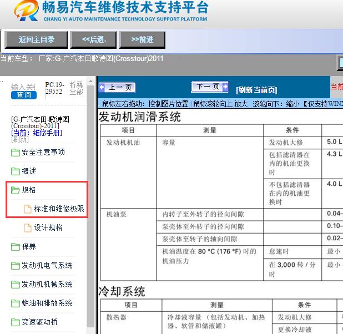This screenshot has width=343, height=334.
Task: Click the sidebar vertical scrollbar track
Action: tap(90, 206)
